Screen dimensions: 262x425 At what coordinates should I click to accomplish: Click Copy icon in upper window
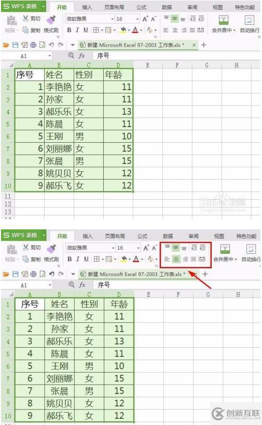click(x=26, y=30)
